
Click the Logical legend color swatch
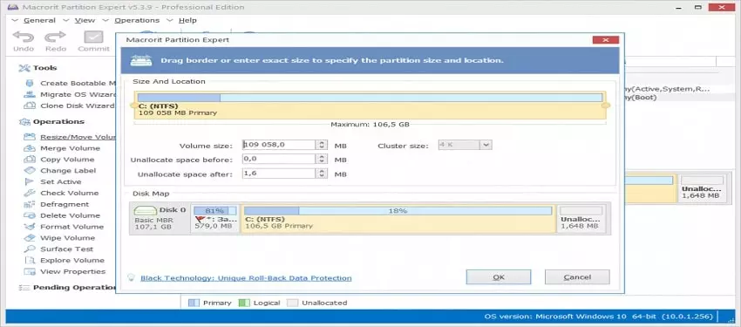point(244,303)
